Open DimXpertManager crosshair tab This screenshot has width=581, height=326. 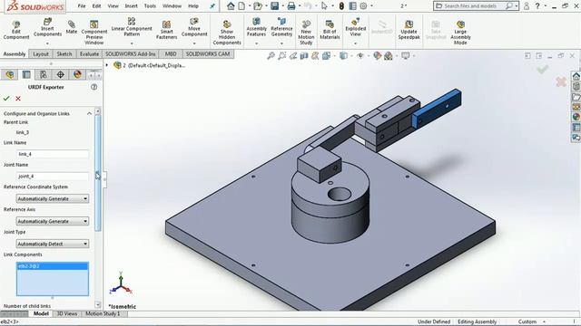tap(61, 74)
